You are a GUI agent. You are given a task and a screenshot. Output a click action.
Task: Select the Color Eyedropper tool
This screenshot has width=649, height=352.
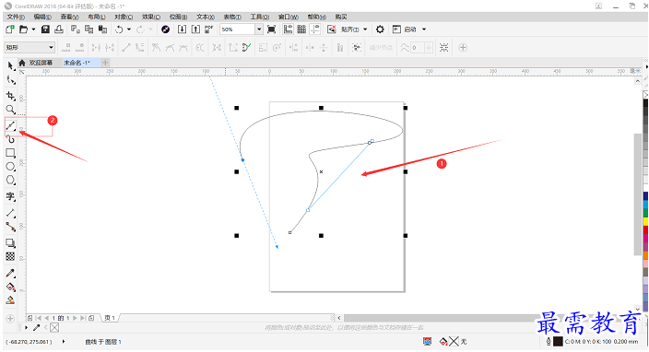pos(10,273)
